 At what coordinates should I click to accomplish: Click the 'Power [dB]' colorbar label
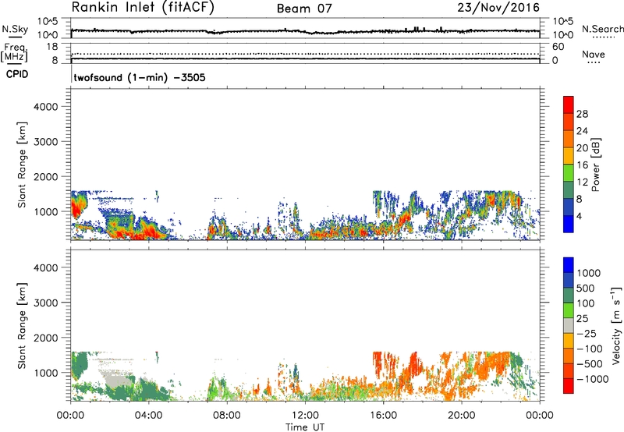point(596,165)
